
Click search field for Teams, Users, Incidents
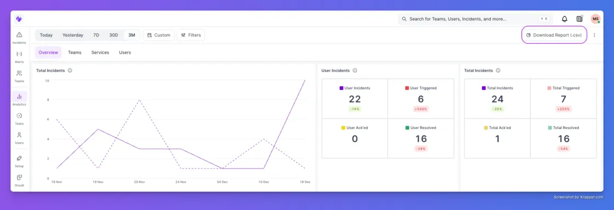(x=475, y=19)
